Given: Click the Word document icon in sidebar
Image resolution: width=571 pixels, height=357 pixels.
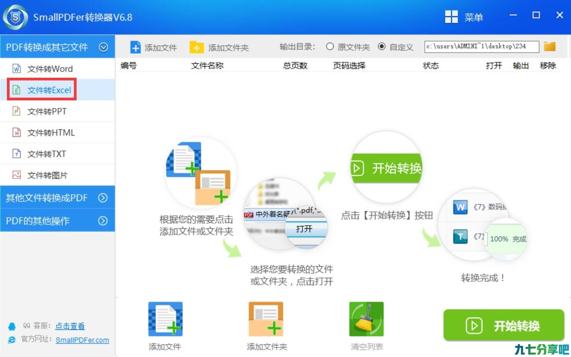Looking at the screenshot, I should pyautogui.click(x=17, y=69).
